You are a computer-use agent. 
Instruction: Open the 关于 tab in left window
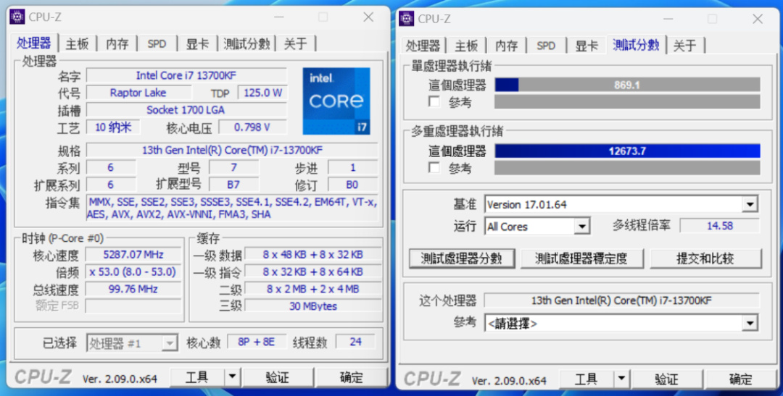coord(296,44)
